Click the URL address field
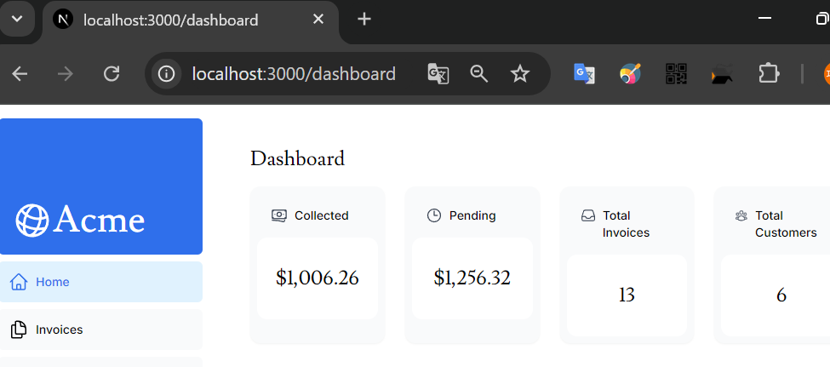 [x=294, y=74]
